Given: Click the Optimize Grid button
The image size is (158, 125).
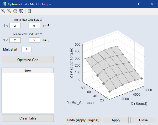Looking at the screenshot, I should [28, 60].
